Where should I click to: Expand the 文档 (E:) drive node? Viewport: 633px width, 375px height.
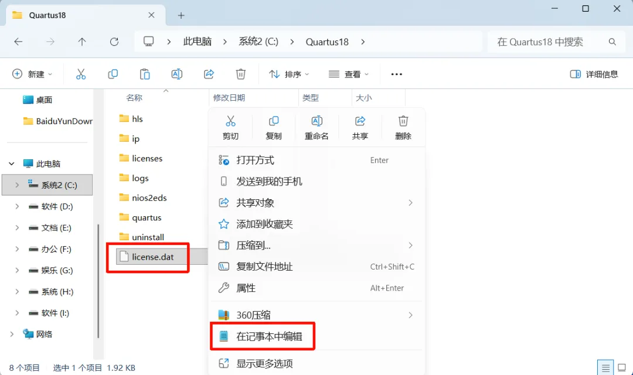click(x=17, y=228)
